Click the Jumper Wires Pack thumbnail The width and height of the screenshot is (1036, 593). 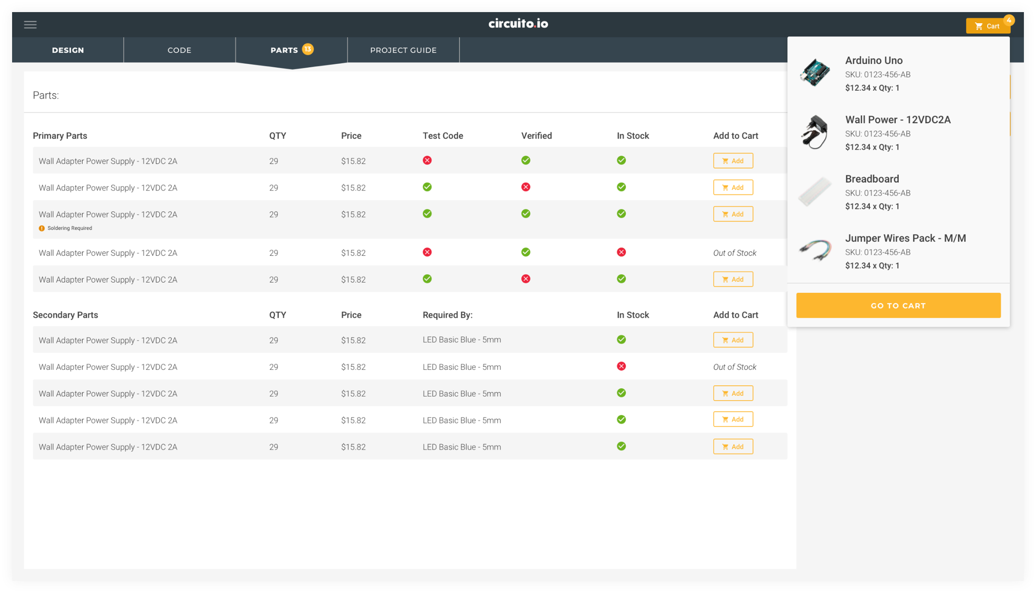click(x=815, y=250)
